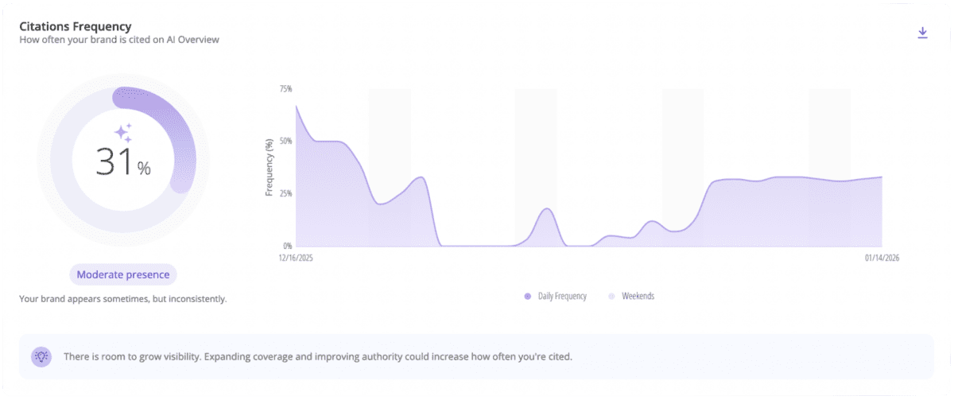Viewport: 954px width, 400px height.
Task: Click the Moderate presence badge
Action: pyautogui.click(x=123, y=274)
